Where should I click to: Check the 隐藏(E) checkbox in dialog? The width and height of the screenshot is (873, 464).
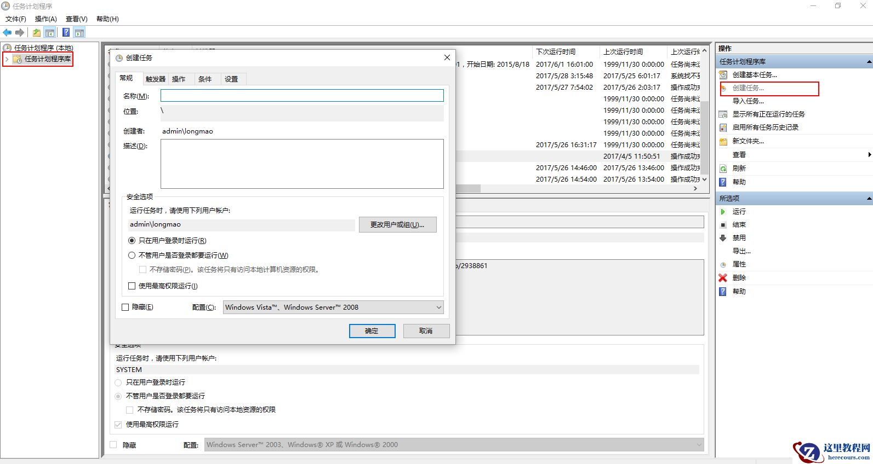tap(125, 307)
